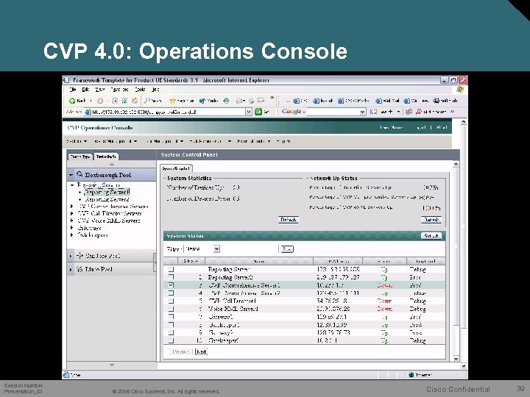Click the browser Home icon
Viewport: 530px width, 397px height.
click(x=134, y=101)
